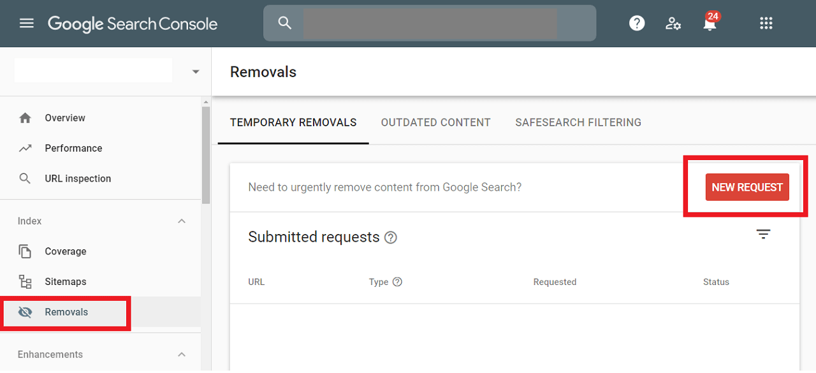The height and width of the screenshot is (373, 816).
Task: Select the Performance chart icon in sidebar
Action: click(x=25, y=148)
